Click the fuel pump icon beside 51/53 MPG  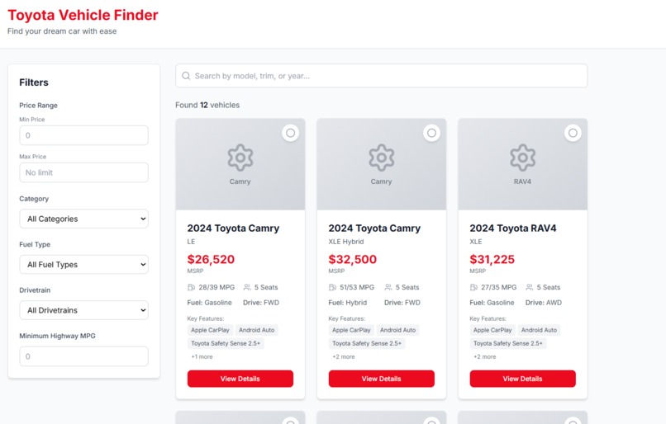(x=332, y=287)
